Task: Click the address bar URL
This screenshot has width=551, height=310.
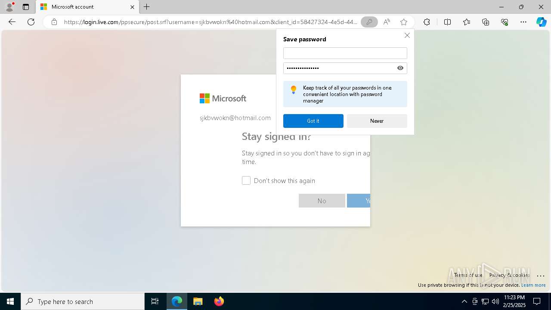Action: [210, 22]
